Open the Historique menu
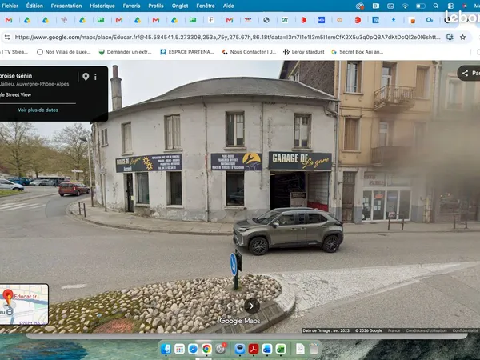 coord(102,6)
